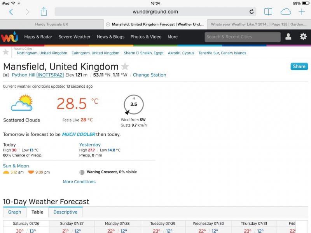
Task: Favorite Mansfield with the star next to title
Action: 125,66
